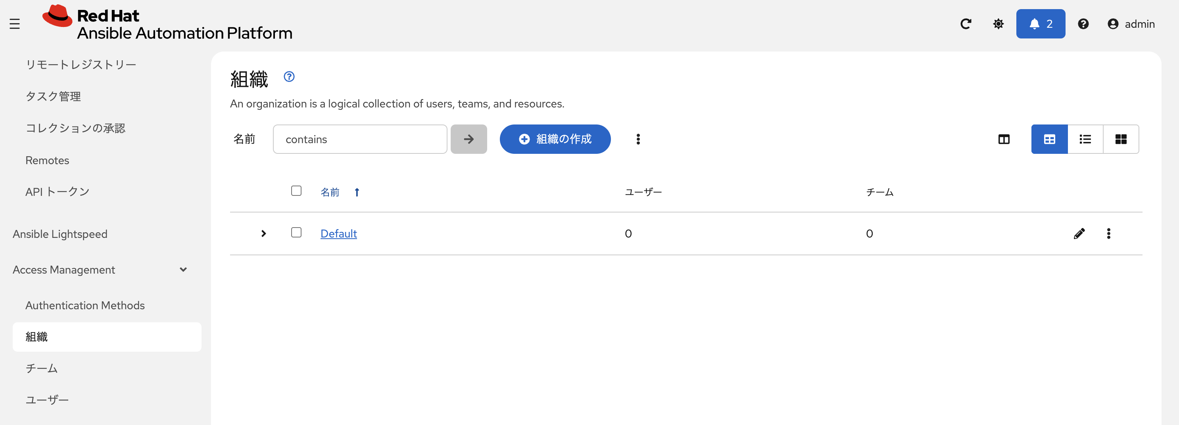Open notifications bell showing 2
Viewport: 1179px width, 425px height.
[x=1040, y=24]
